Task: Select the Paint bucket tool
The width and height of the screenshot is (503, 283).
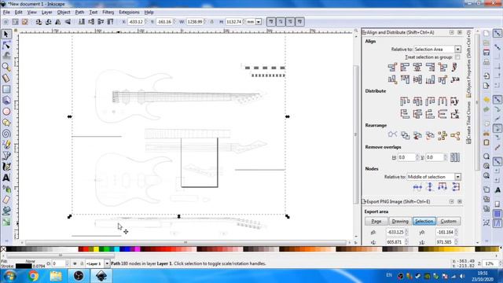Action: coord(6,211)
